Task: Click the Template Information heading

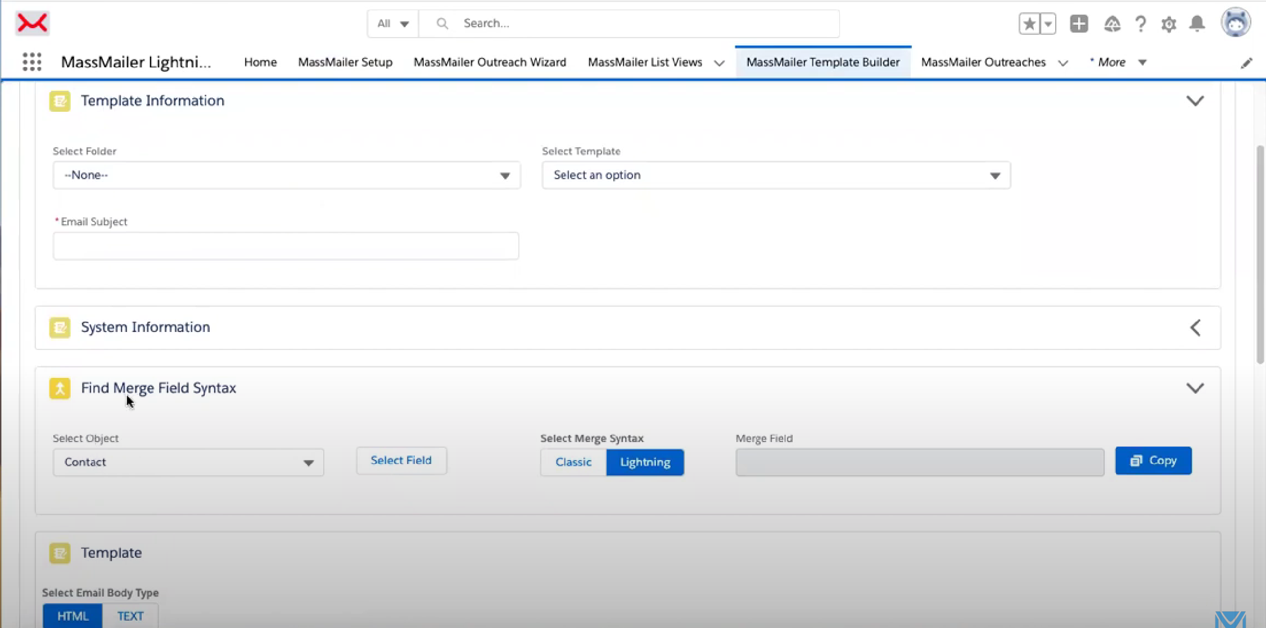Action: [152, 101]
